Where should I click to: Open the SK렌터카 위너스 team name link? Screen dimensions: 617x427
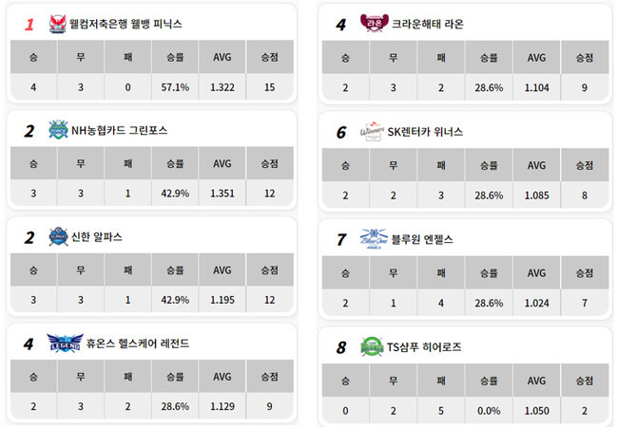point(426,132)
